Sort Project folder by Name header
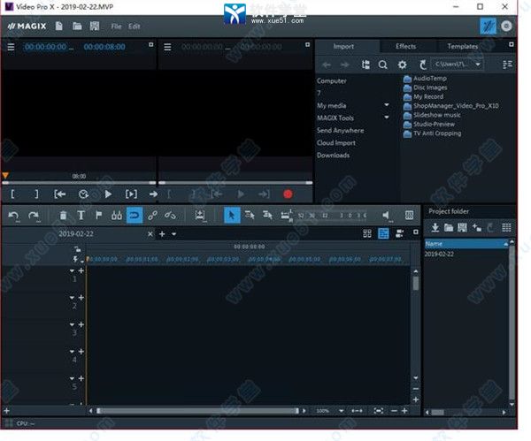 tap(466, 244)
